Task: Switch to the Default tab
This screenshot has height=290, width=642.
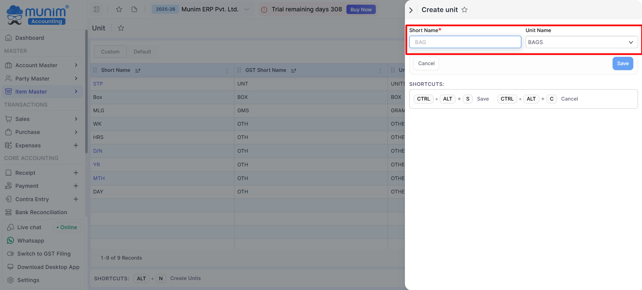Action: [142, 52]
